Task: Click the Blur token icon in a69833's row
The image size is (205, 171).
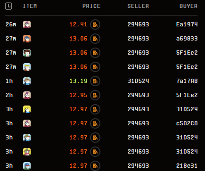Action: pos(95,39)
